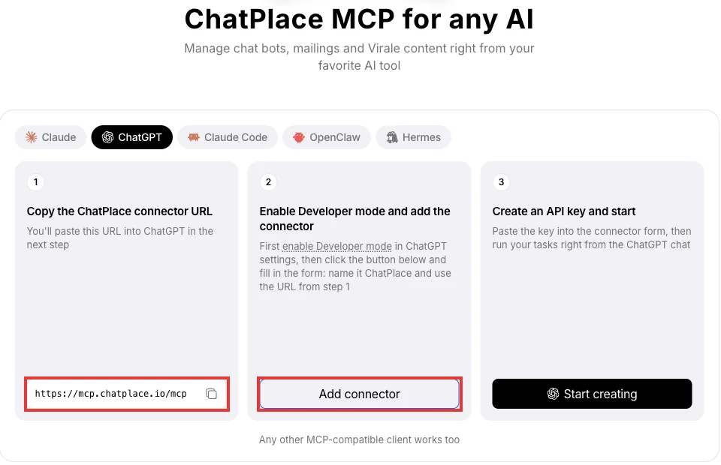The image size is (721, 465).
Task: Click the Hermes statue icon
Action: click(392, 137)
